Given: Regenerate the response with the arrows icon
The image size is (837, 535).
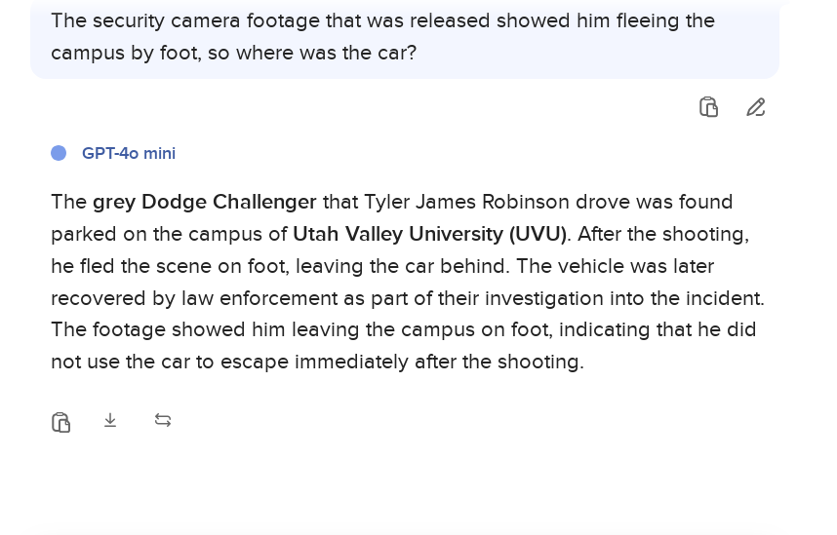Looking at the screenshot, I should (x=163, y=420).
